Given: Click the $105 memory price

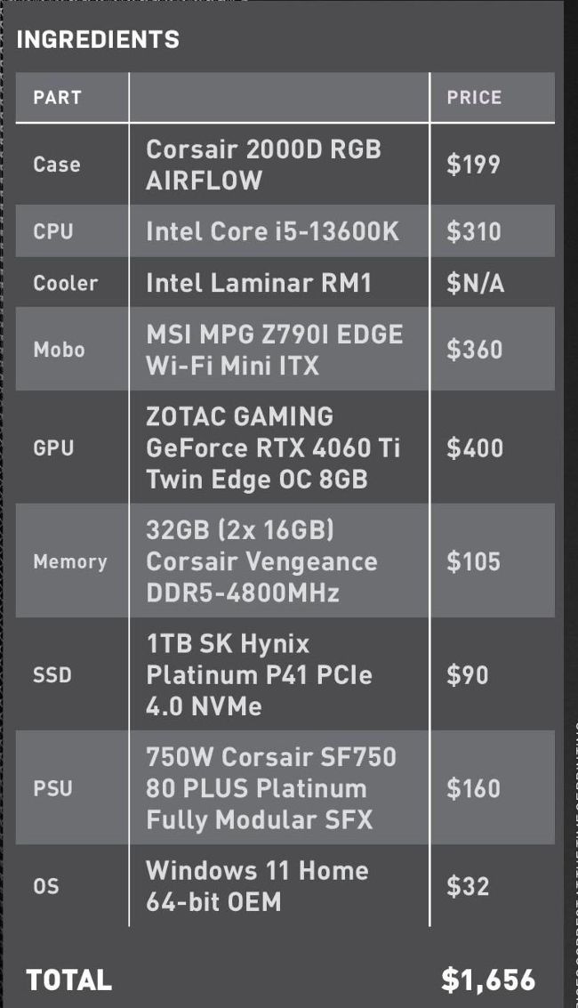Looking at the screenshot, I should (473, 561).
